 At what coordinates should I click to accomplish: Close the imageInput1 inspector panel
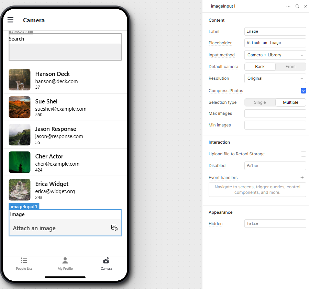click(305, 6)
